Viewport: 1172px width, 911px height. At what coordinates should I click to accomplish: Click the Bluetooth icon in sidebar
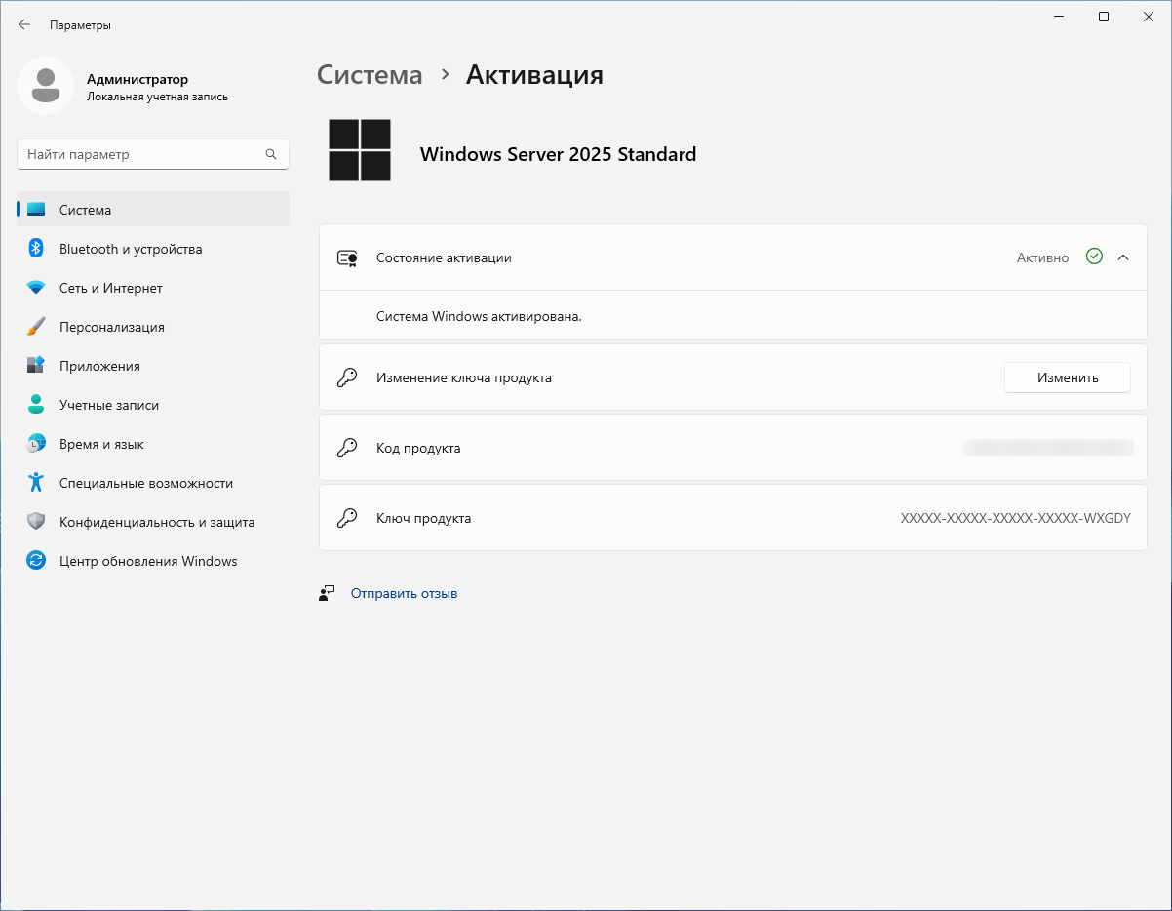pyautogui.click(x=36, y=249)
